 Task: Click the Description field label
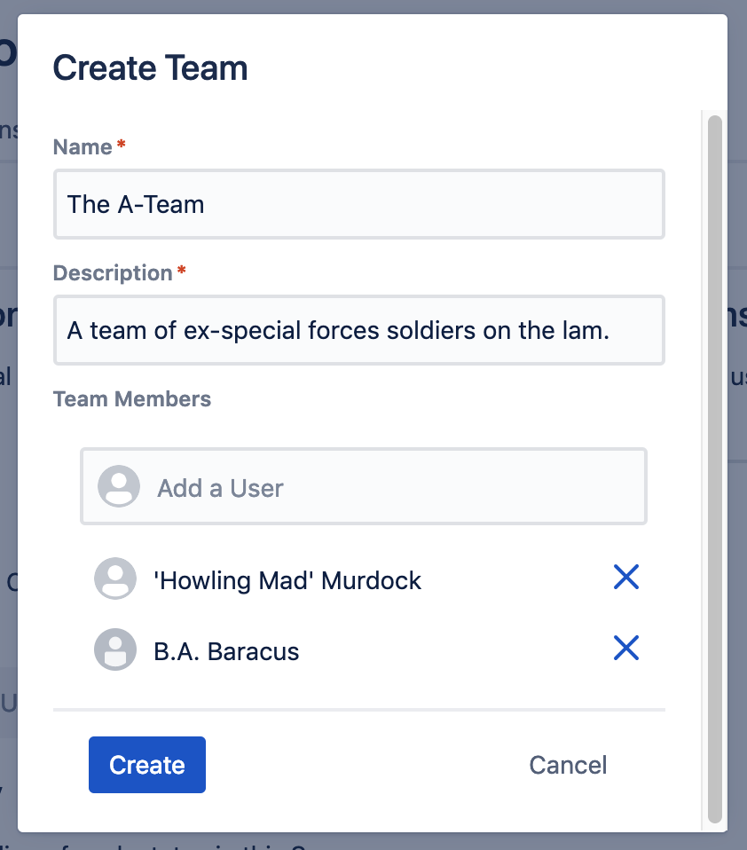pyautogui.click(x=113, y=273)
